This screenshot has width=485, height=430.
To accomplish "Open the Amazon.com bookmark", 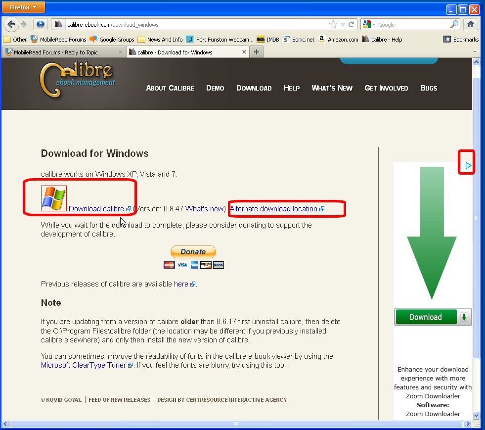I will pos(338,39).
